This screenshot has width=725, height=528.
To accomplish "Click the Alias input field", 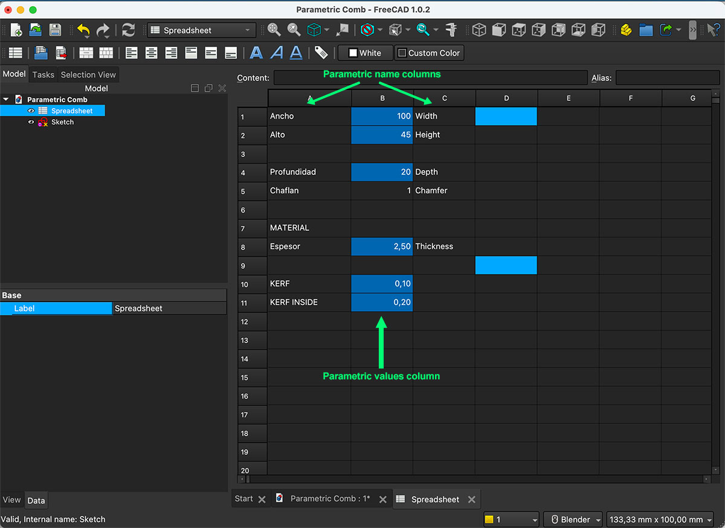I will tap(668, 78).
